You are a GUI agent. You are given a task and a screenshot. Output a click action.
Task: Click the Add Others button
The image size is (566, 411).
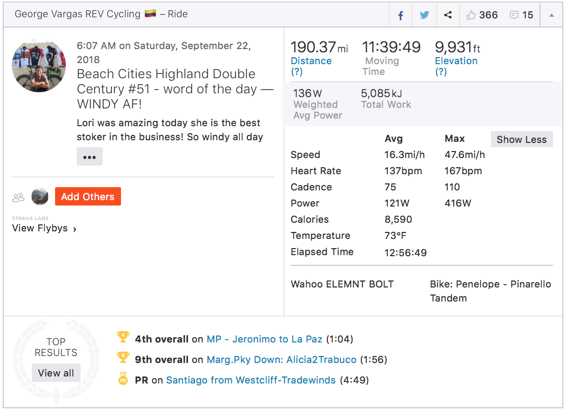pos(87,197)
